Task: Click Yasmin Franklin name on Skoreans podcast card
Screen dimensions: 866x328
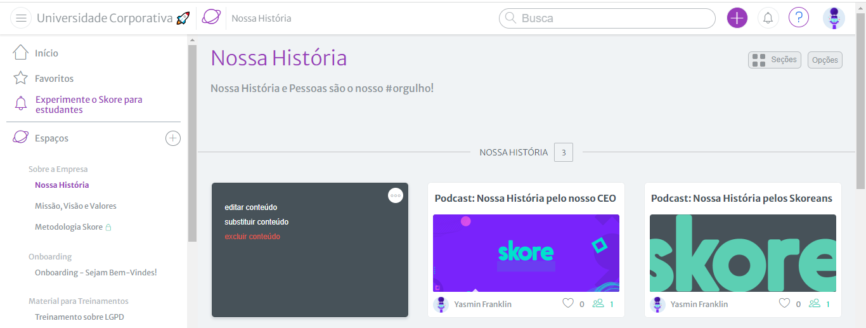Action: (x=699, y=305)
